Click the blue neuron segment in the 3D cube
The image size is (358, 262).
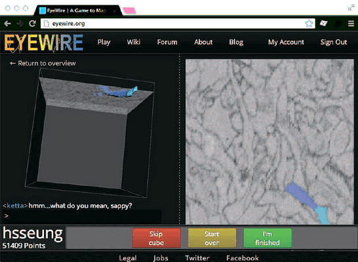click(117, 92)
